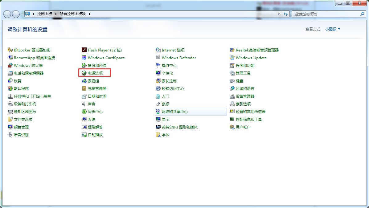
Task: Click the 鼠标 icon
Action: (x=158, y=104)
